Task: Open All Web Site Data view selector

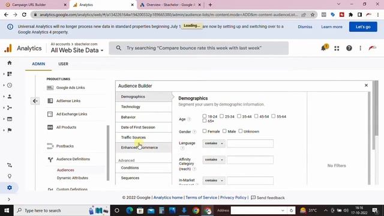Action: (77, 50)
